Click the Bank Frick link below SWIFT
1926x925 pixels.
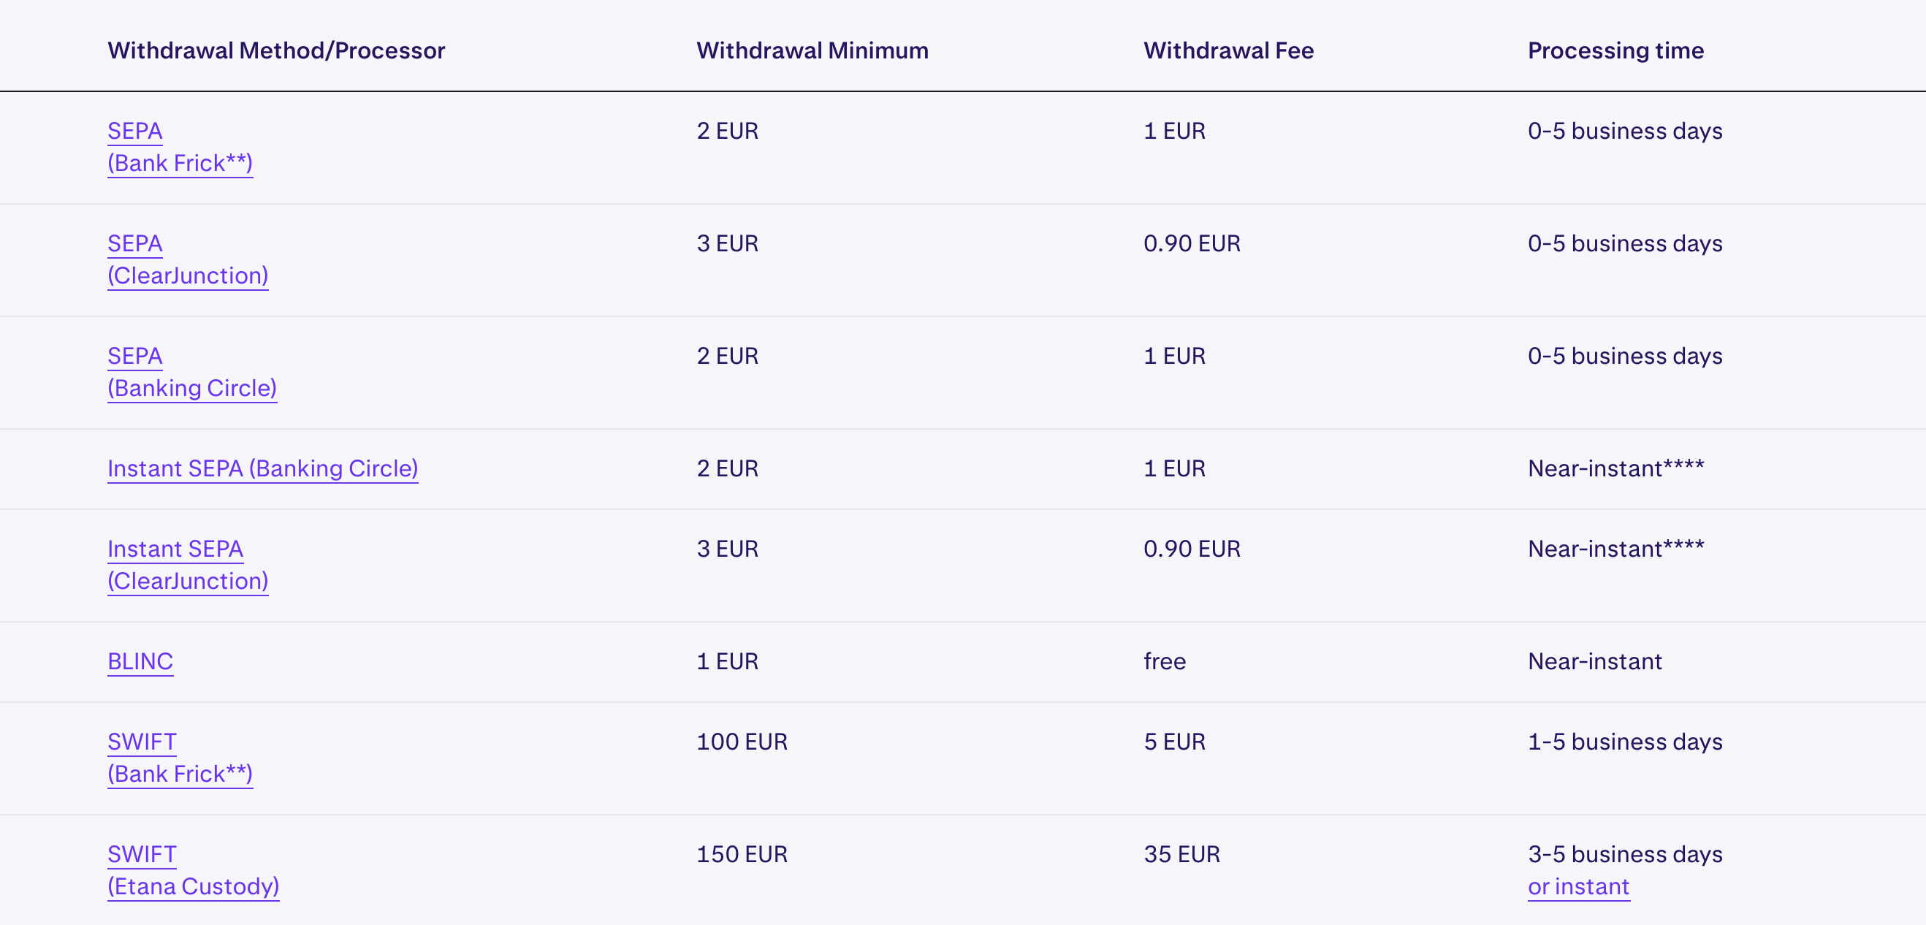click(180, 774)
